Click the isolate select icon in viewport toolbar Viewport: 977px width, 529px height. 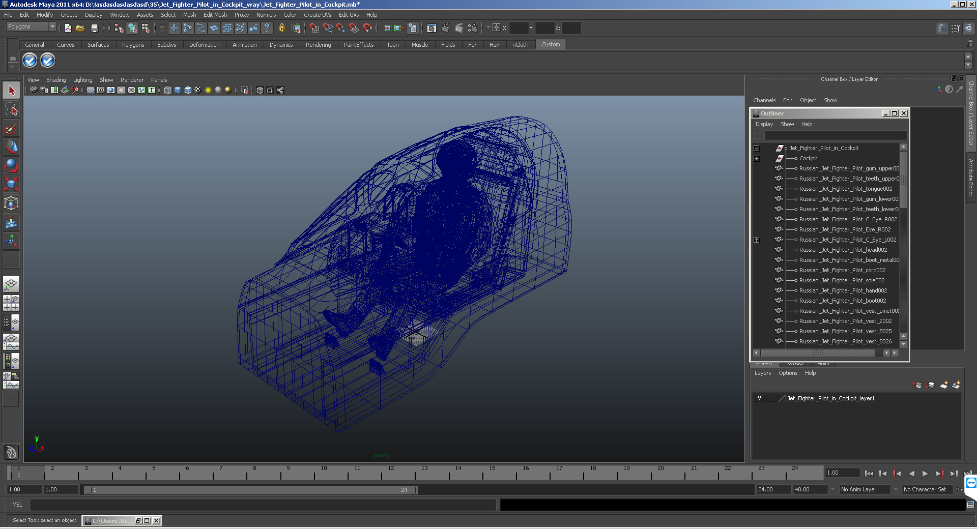[x=245, y=90]
